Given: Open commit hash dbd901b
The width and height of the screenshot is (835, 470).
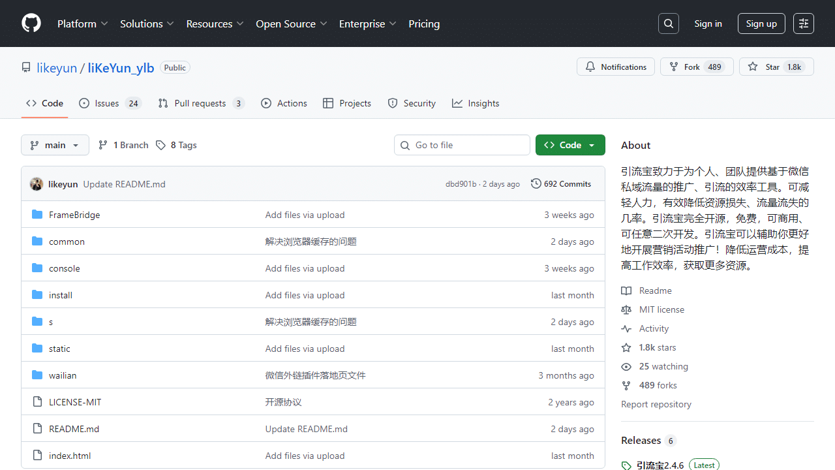Looking at the screenshot, I should coord(461,184).
